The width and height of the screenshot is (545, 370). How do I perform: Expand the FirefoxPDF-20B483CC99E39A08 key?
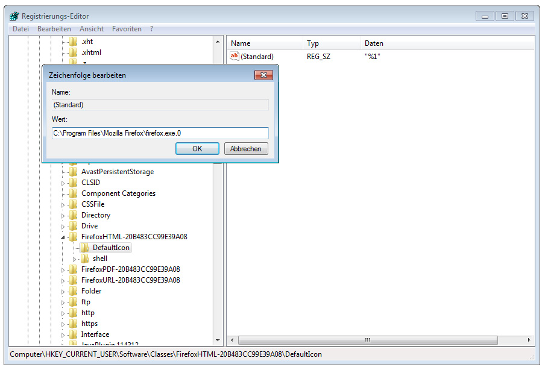click(x=63, y=269)
